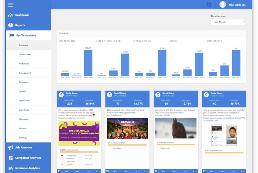Open the Time Interval dropdown showing Last Month

pos(228,22)
